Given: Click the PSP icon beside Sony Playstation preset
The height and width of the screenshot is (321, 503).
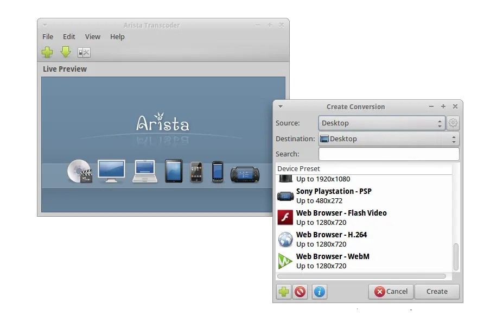Looking at the screenshot, I should (x=285, y=196).
